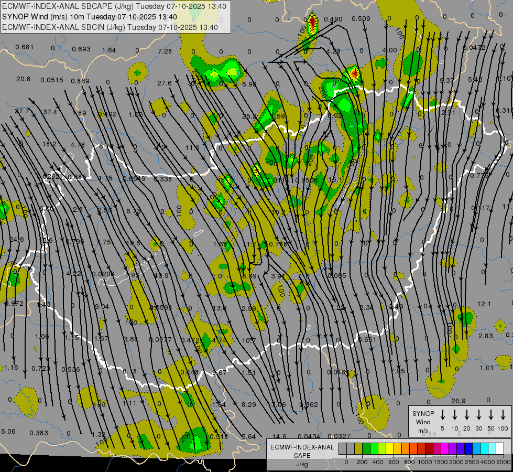Click the SYNOP Wind m/s legend label
The image size is (513, 472).
point(423,422)
